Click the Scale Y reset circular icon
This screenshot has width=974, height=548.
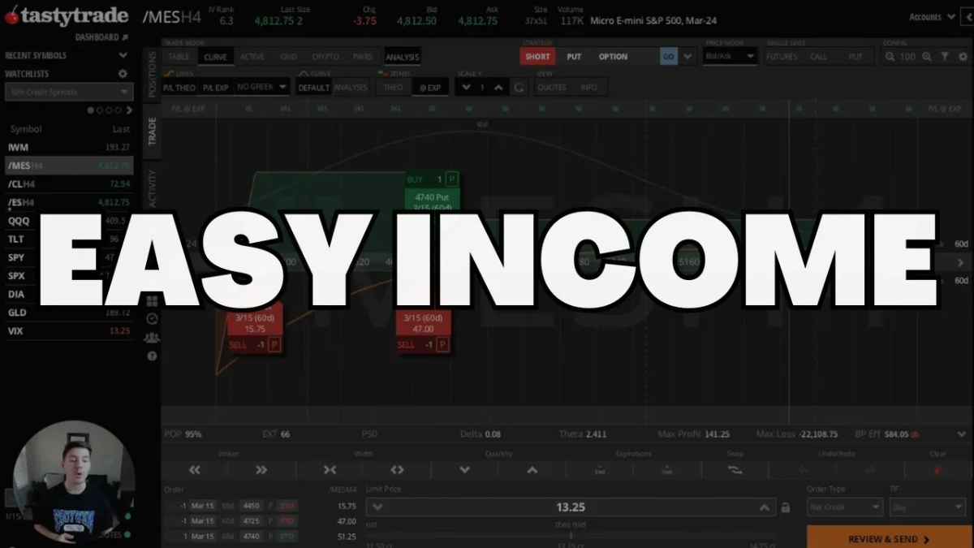(x=519, y=87)
